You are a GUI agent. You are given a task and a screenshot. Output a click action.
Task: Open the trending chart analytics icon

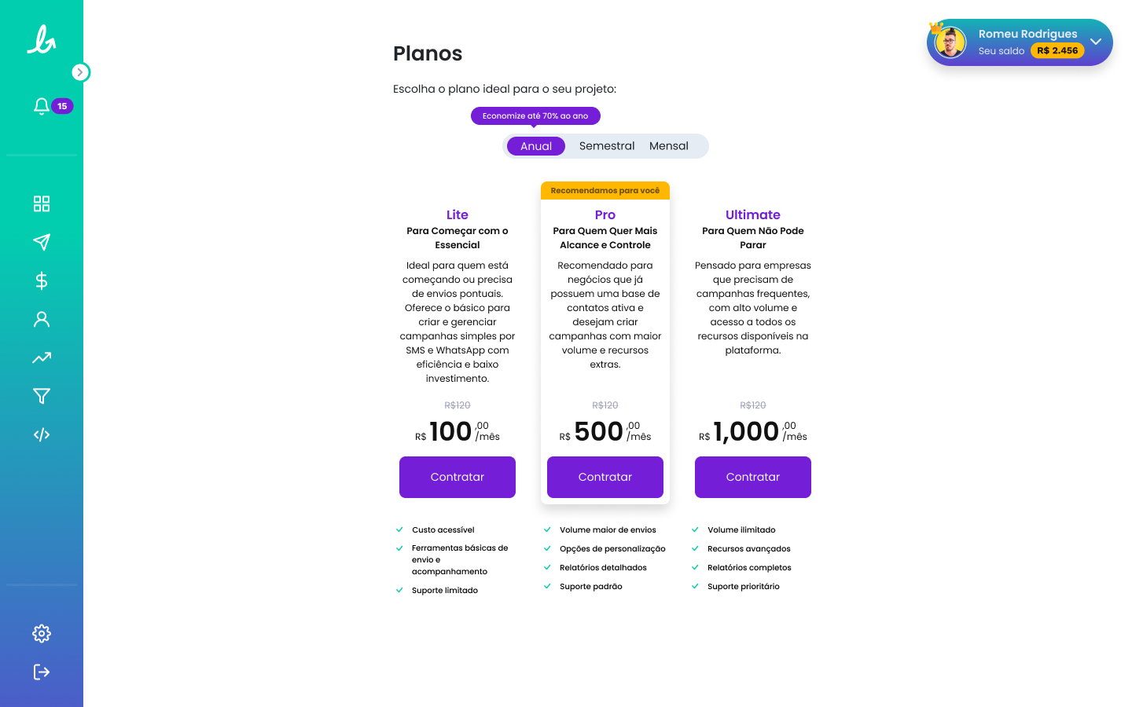pyautogui.click(x=42, y=357)
